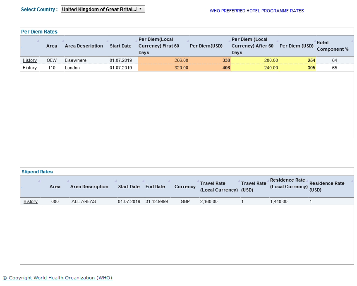Click the 2,160.00 travel rate value

(208, 201)
